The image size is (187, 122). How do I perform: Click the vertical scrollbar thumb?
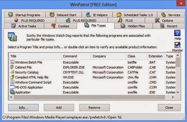pos(178,62)
